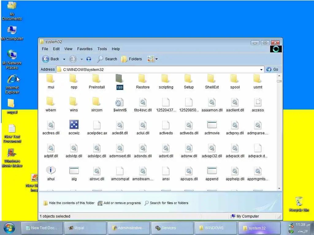Open the Windows Start button

click(x=9, y=228)
